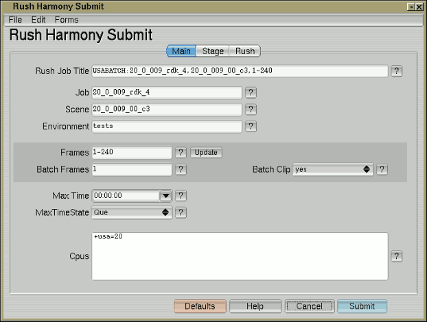Switch to the Rush tab
Viewport: 427px width, 322px height.
[245, 51]
